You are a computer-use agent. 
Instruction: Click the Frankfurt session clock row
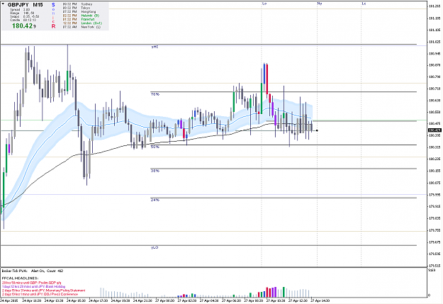point(78,20)
